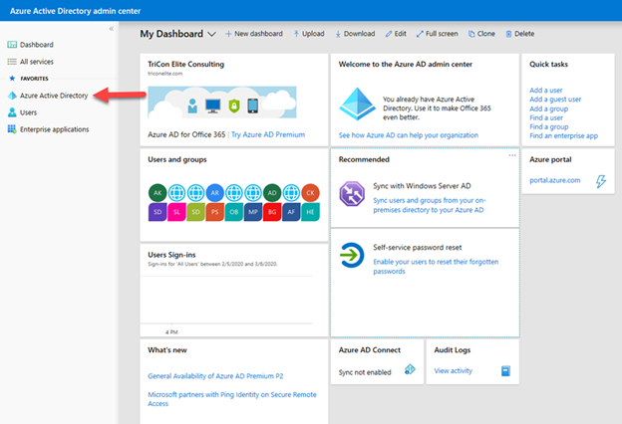
Task: Click the Azure portal lightning bolt icon
Action: [x=601, y=181]
